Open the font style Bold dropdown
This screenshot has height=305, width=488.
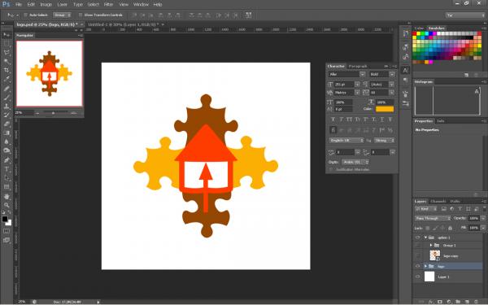pos(392,74)
